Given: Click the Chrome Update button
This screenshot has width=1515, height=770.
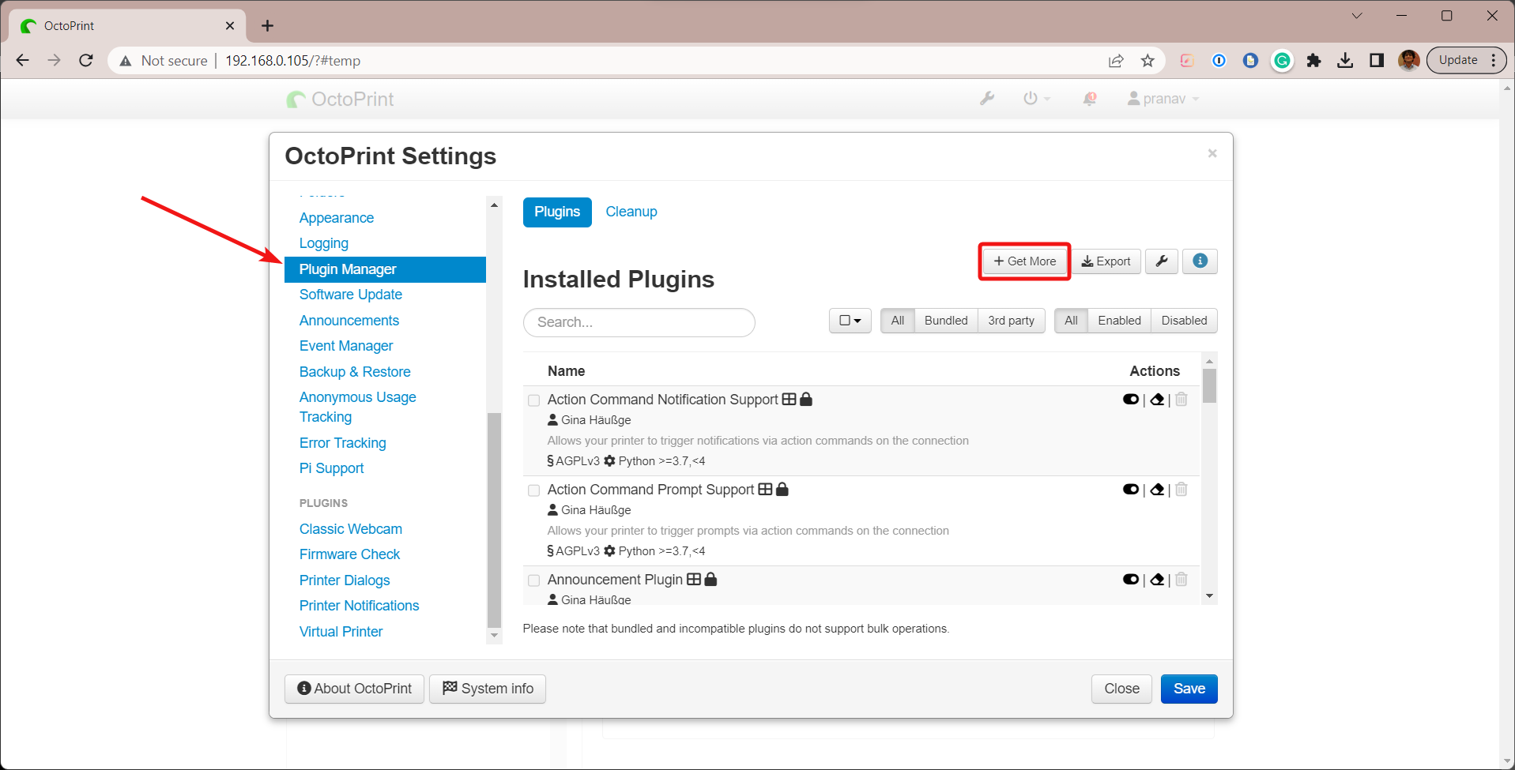Looking at the screenshot, I should point(1466,60).
